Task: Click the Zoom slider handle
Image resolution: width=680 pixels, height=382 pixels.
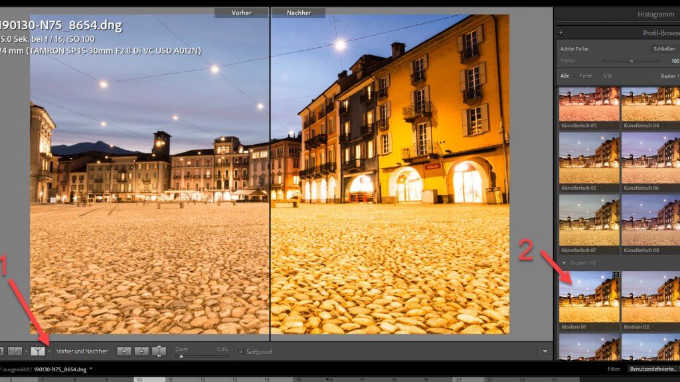Action: point(180,356)
